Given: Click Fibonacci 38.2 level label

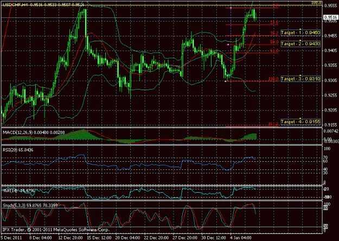Looking at the screenshot, I should pos(274,33).
